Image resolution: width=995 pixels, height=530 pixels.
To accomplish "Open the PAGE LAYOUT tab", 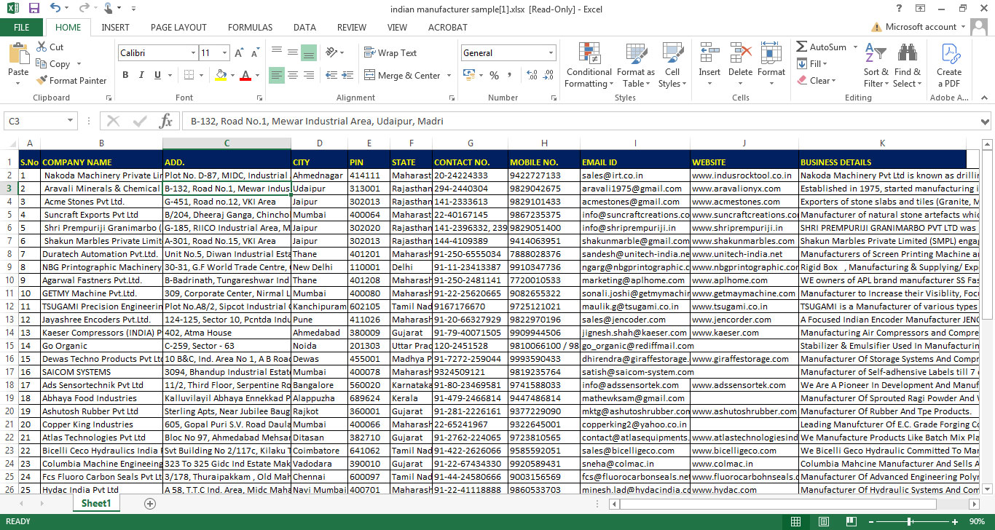I will [x=178, y=27].
